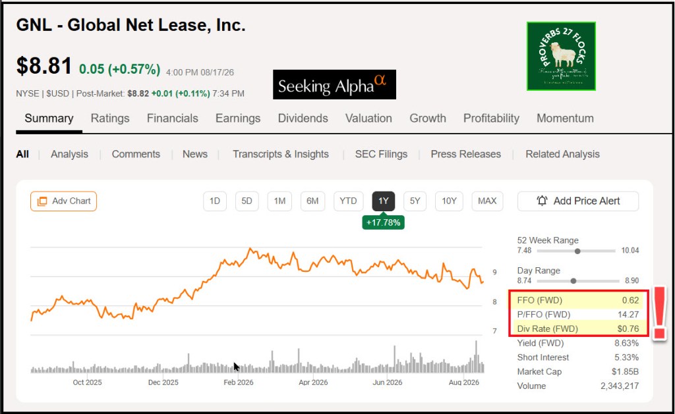The height and width of the screenshot is (414, 675).
Task: Click the Add Price Alert button
Action: click(x=578, y=201)
